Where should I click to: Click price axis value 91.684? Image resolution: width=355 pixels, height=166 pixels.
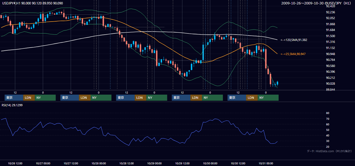(x=331, y=30)
